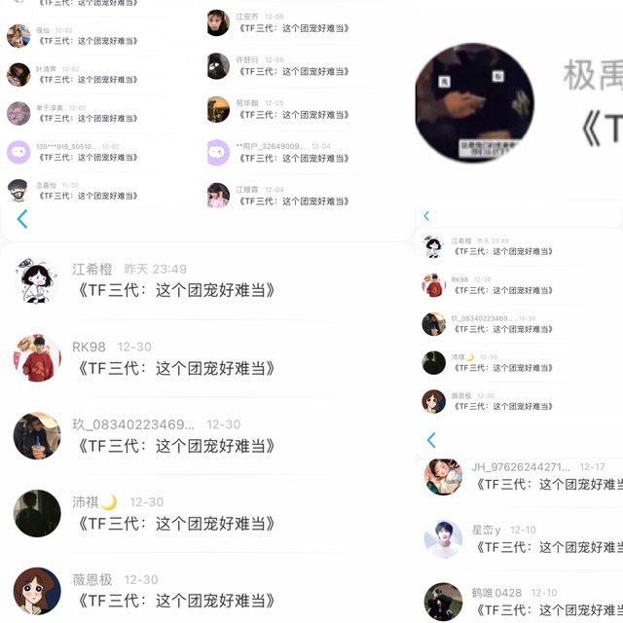This screenshot has height=623, width=623.
Task: Select 范华翰's 12-05 post title
Action: pos(294,115)
